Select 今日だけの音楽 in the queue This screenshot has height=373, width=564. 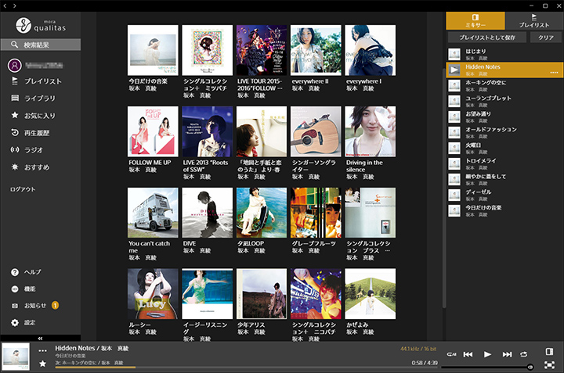(505, 210)
